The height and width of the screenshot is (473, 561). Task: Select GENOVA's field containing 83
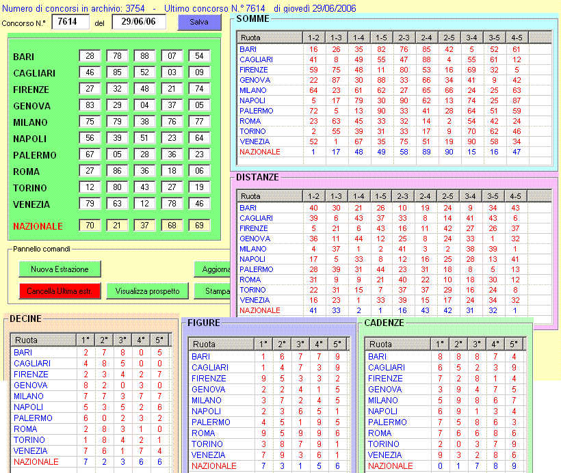point(90,105)
